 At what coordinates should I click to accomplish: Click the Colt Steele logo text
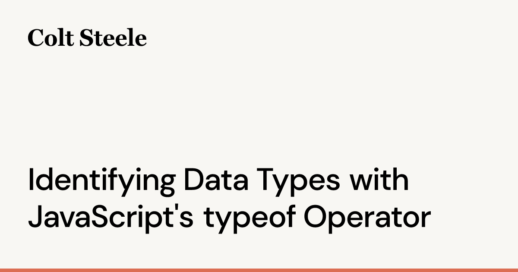point(87,38)
